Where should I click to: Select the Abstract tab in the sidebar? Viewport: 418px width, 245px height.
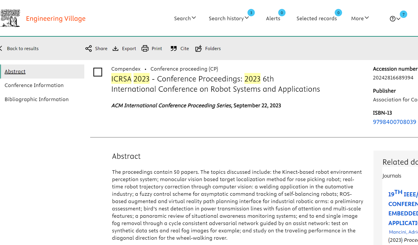pyautogui.click(x=42, y=72)
